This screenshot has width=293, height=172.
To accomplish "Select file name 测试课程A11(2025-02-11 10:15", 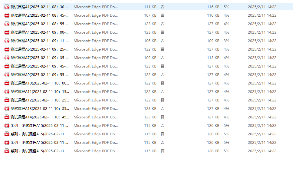I will 40,92.
